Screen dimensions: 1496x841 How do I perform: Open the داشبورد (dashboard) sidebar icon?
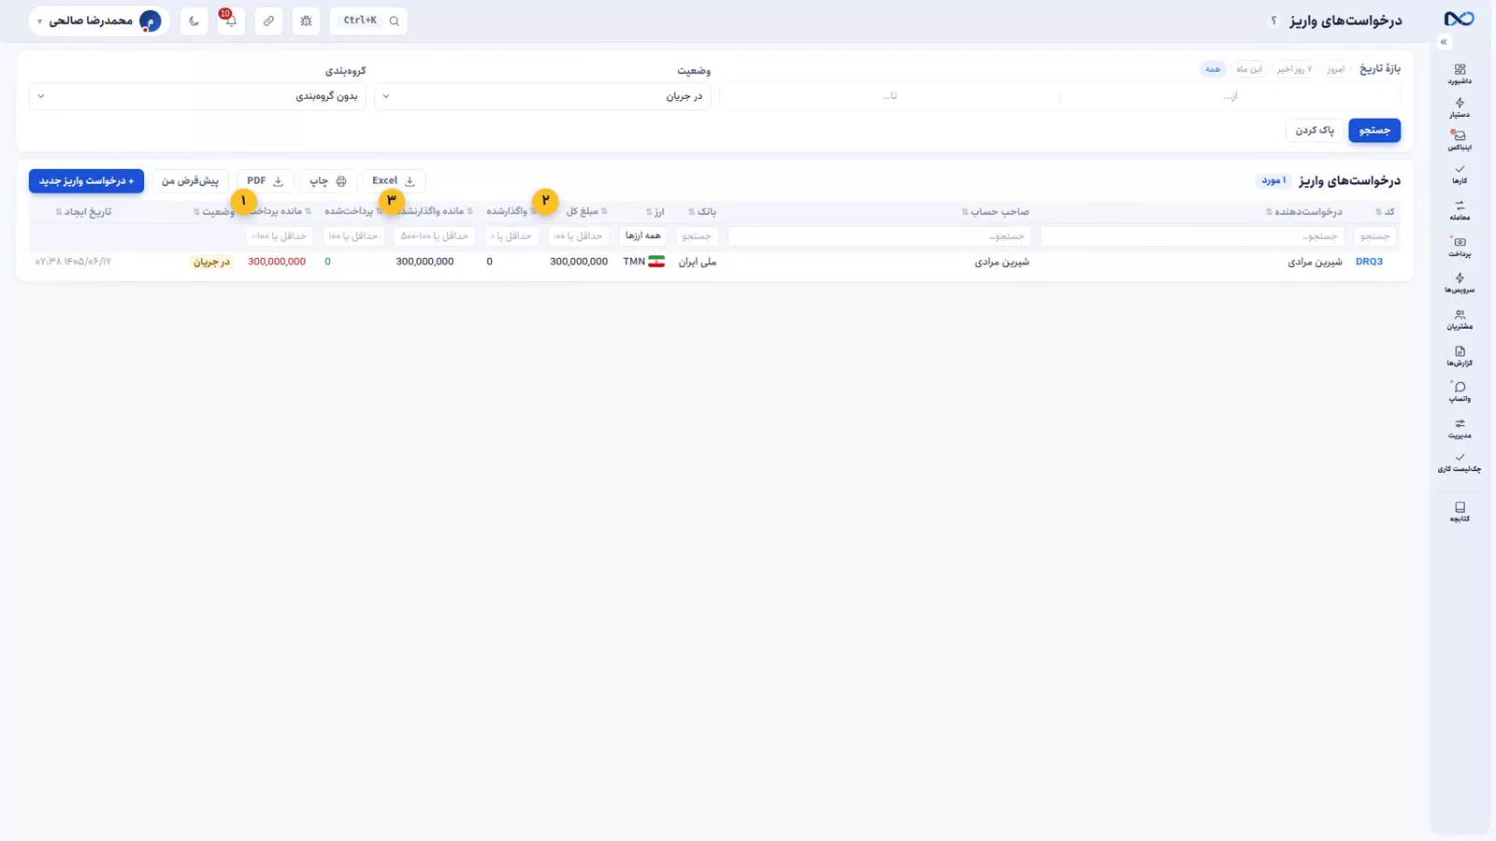coord(1460,74)
